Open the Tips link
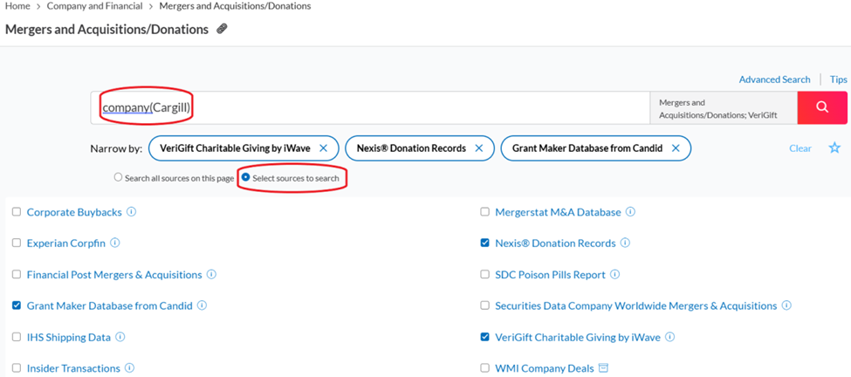Image resolution: width=851 pixels, height=377 pixels. tap(839, 79)
